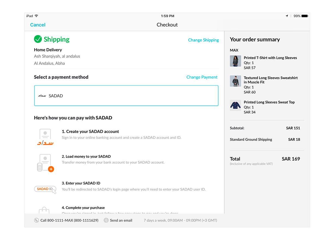Click Send an email in the footer

tap(121, 220)
